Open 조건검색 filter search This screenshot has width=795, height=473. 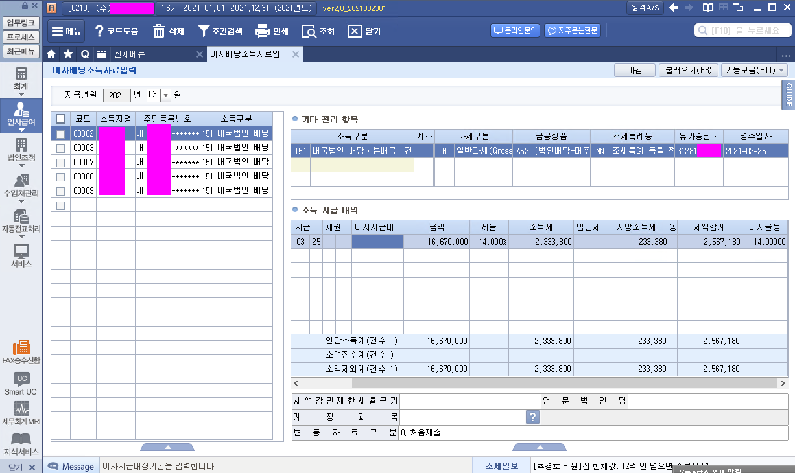click(x=220, y=31)
